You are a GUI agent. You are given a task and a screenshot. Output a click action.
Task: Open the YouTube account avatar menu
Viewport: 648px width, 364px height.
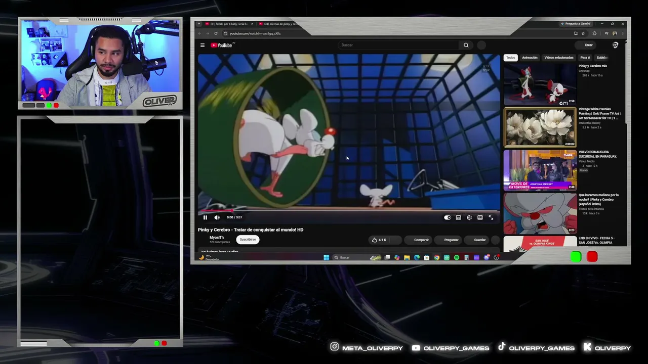(x=615, y=45)
